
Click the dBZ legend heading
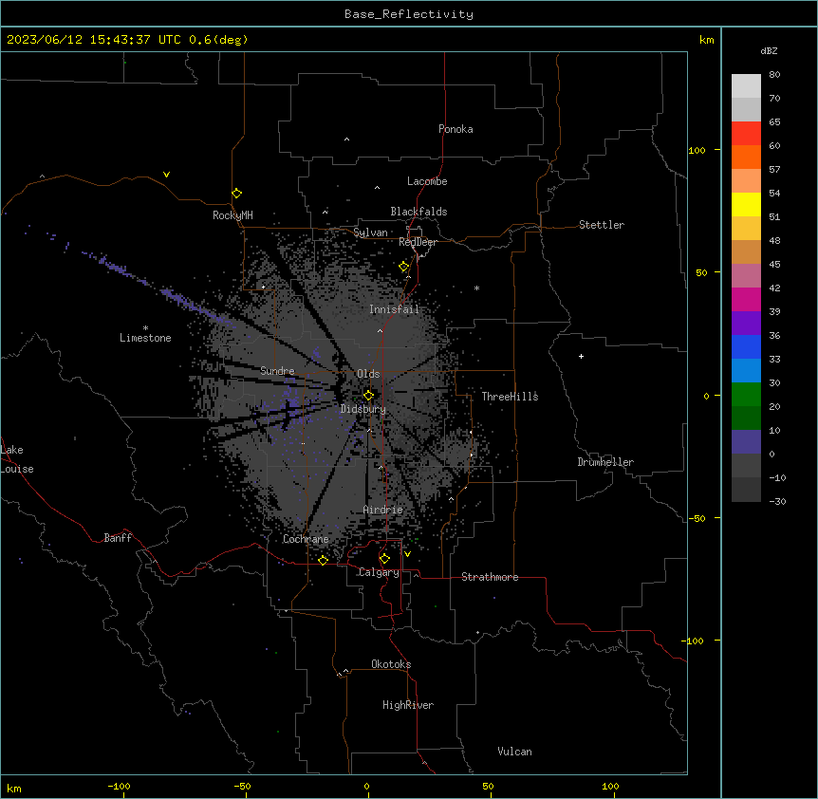(769, 50)
